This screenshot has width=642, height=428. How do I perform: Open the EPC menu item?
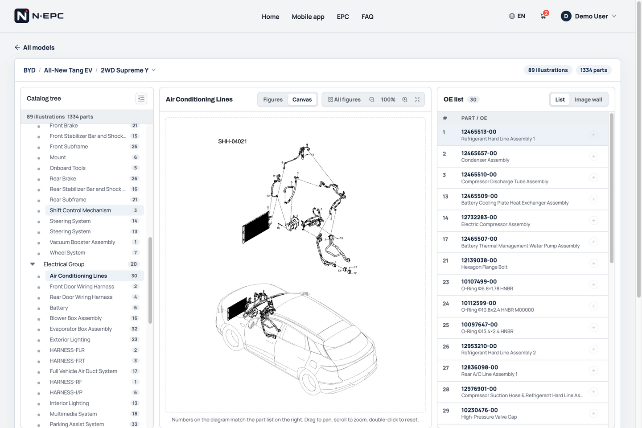[343, 16]
